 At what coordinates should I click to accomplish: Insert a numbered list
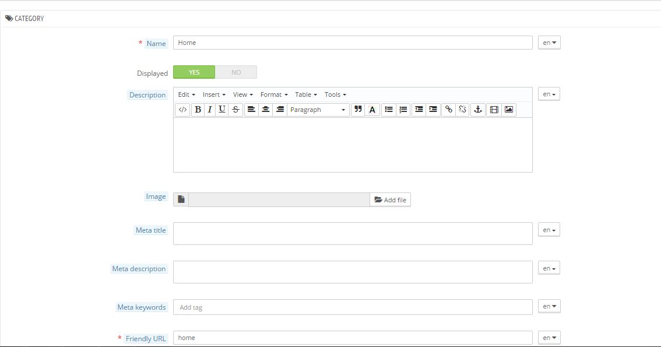click(403, 110)
